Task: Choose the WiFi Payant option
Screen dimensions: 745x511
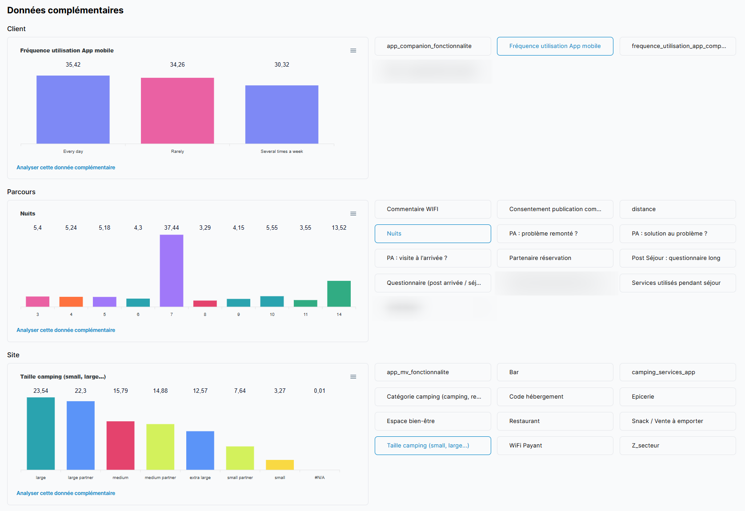Action: 555,446
